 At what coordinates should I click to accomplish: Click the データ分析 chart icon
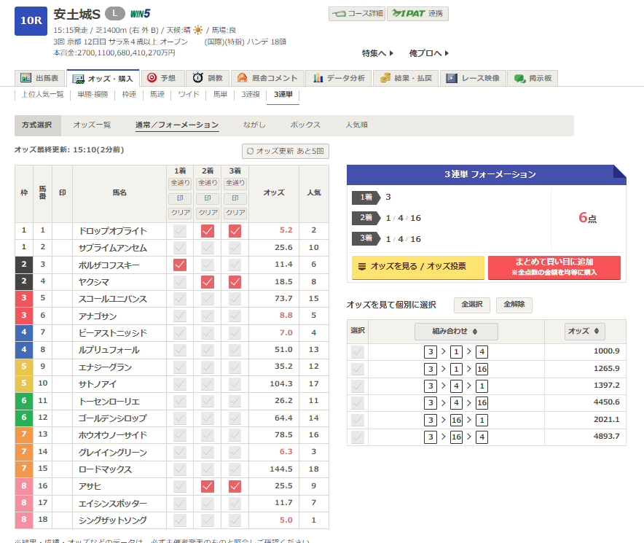[x=318, y=78]
